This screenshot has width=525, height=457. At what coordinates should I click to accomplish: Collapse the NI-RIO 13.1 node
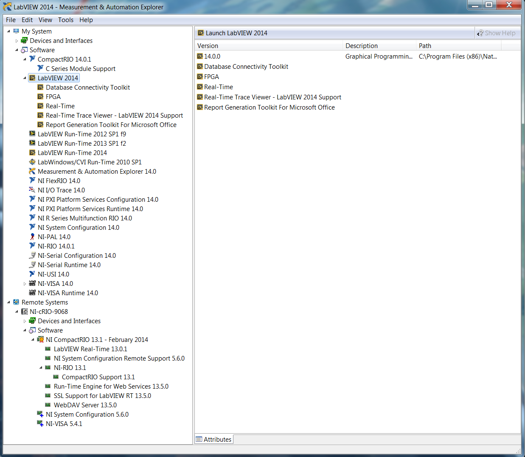[41, 367]
